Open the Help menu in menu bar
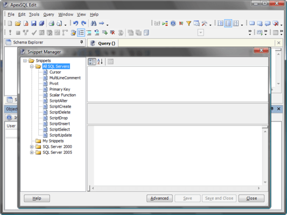This screenshot has width=287, height=215. [x=94, y=15]
